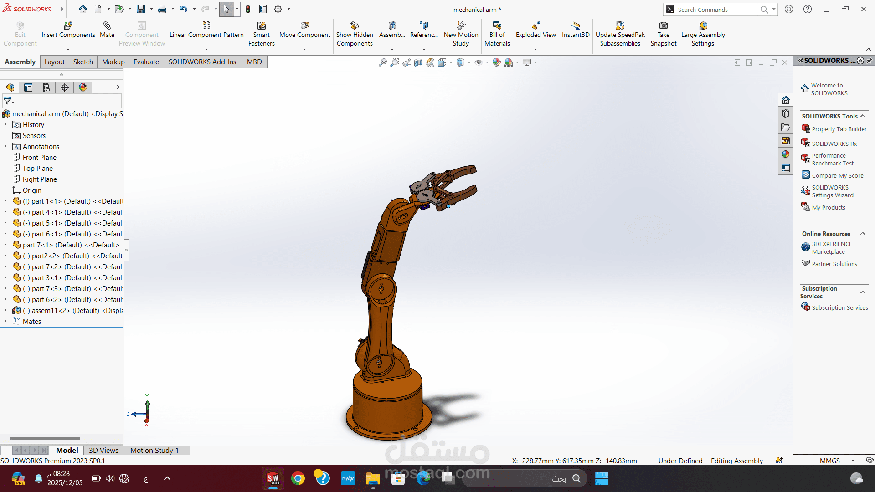The width and height of the screenshot is (875, 492).
Task: Expand the assem11<2> subassembly node
Action: 5,310
